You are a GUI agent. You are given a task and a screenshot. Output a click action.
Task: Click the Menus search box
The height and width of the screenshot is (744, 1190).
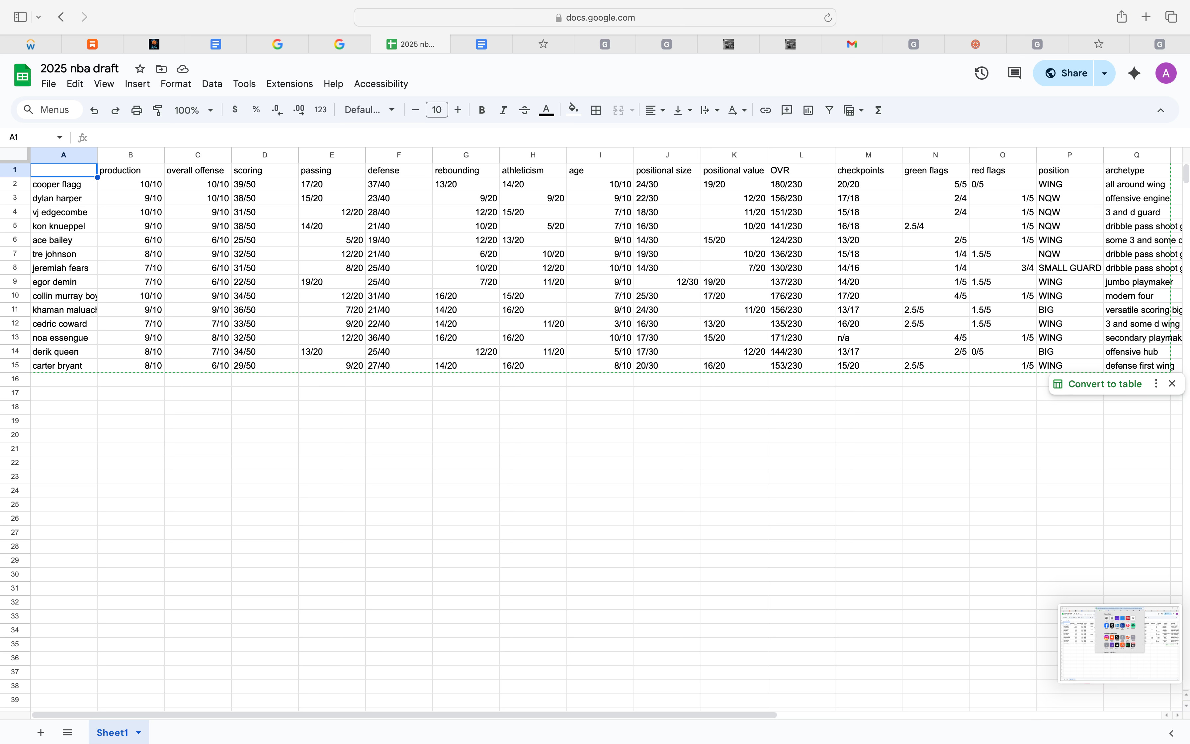[50, 110]
